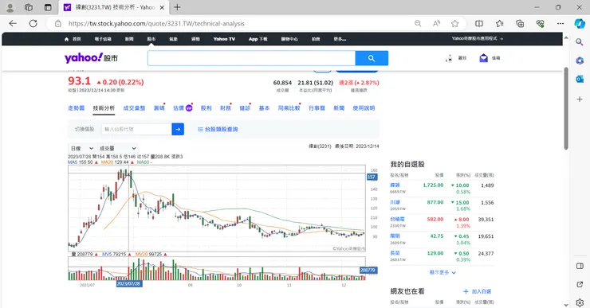Click 93.1 current stock price
590x308 pixels.
coord(79,80)
